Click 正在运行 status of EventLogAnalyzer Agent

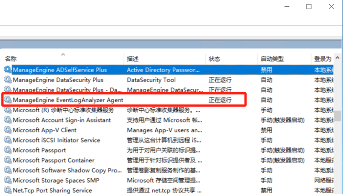click(x=220, y=100)
